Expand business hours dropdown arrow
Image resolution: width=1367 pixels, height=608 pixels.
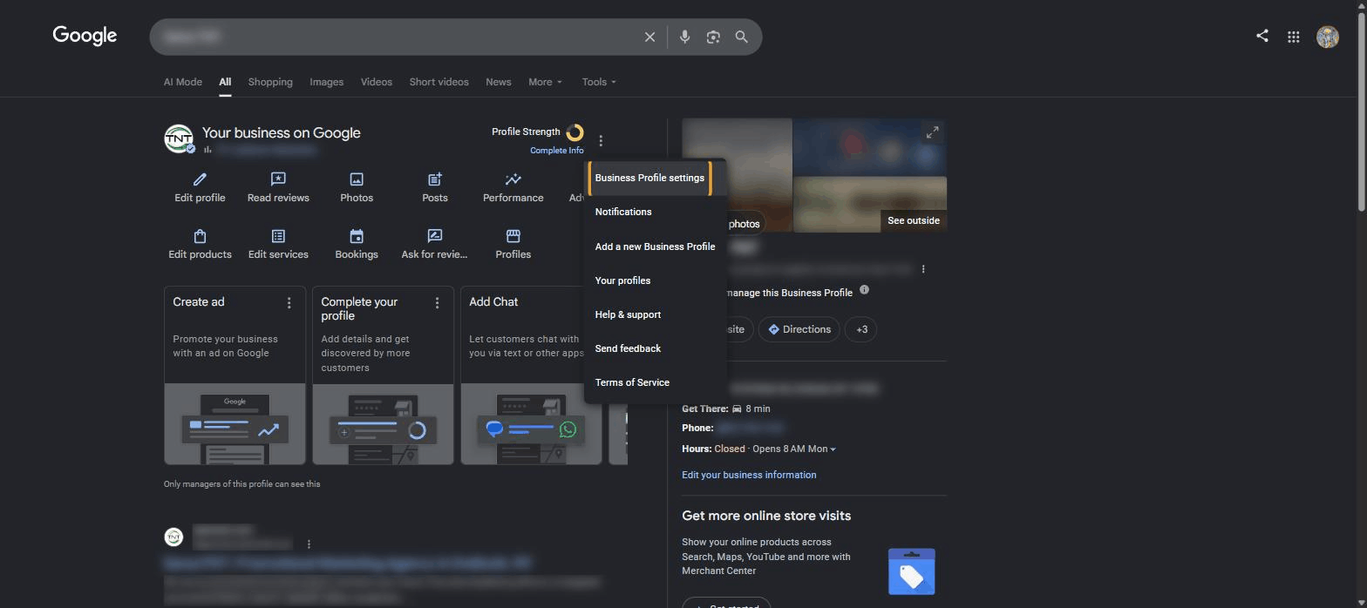click(833, 449)
